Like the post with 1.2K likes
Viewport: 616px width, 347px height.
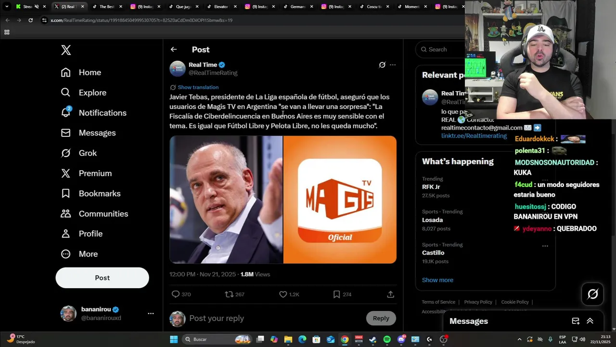point(283,294)
